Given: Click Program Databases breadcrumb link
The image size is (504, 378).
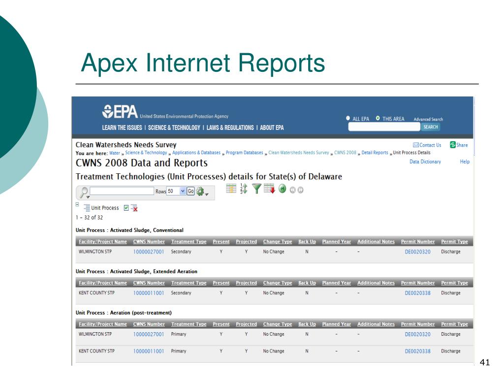Looking at the screenshot, I should tap(244, 153).
